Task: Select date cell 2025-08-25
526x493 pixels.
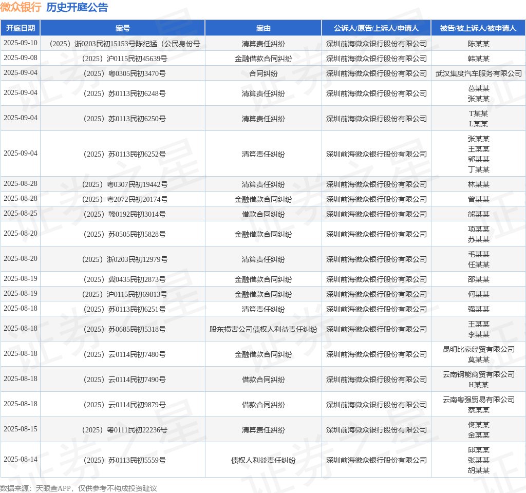Action: 21,214
